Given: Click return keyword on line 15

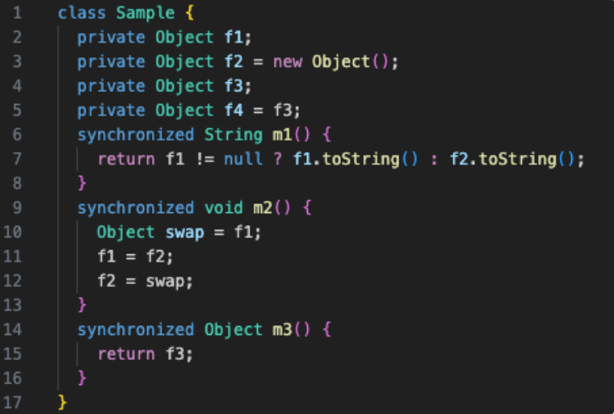Looking at the screenshot, I should click(x=126, y=354).
